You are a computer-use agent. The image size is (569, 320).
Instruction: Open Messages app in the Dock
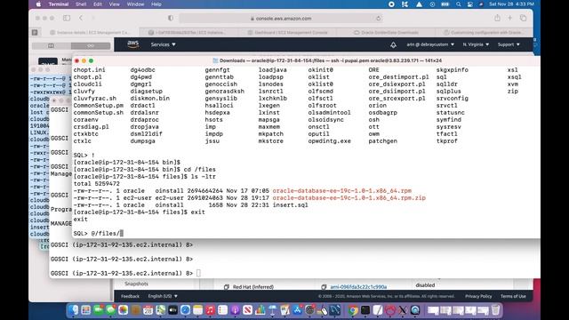click(110, 310)
